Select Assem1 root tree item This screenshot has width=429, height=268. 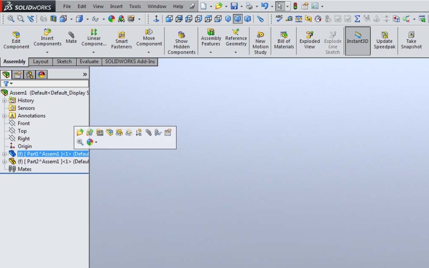[45, 93]
